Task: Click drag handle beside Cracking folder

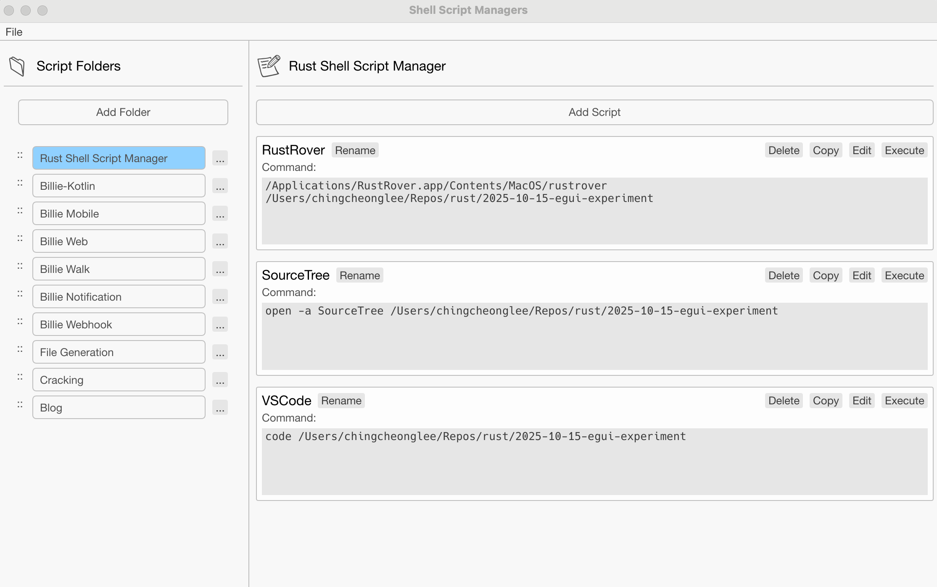Action: click(x=20, y=377)
